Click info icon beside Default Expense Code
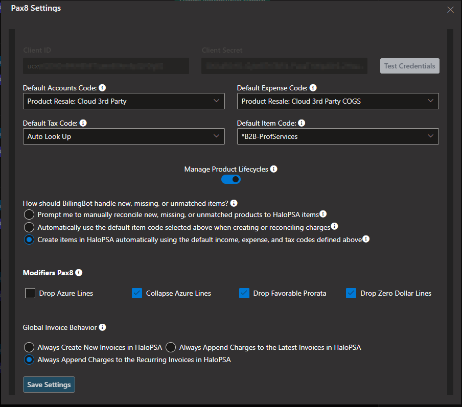This screenshot has width=462, height=407. coord(313,88)
